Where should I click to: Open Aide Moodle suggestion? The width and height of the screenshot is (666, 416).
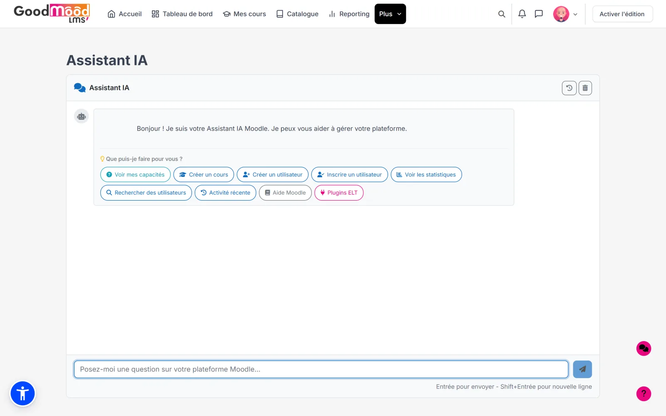pyautogui.click(x=285, y=193)
